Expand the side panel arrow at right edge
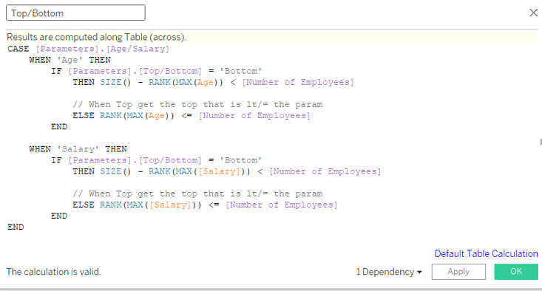Screen dimensions: 542x291 click(x=541, y=142)
